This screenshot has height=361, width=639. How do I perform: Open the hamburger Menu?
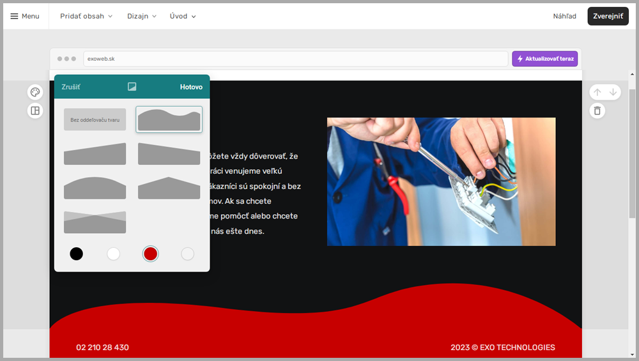(x=25, y=16)
